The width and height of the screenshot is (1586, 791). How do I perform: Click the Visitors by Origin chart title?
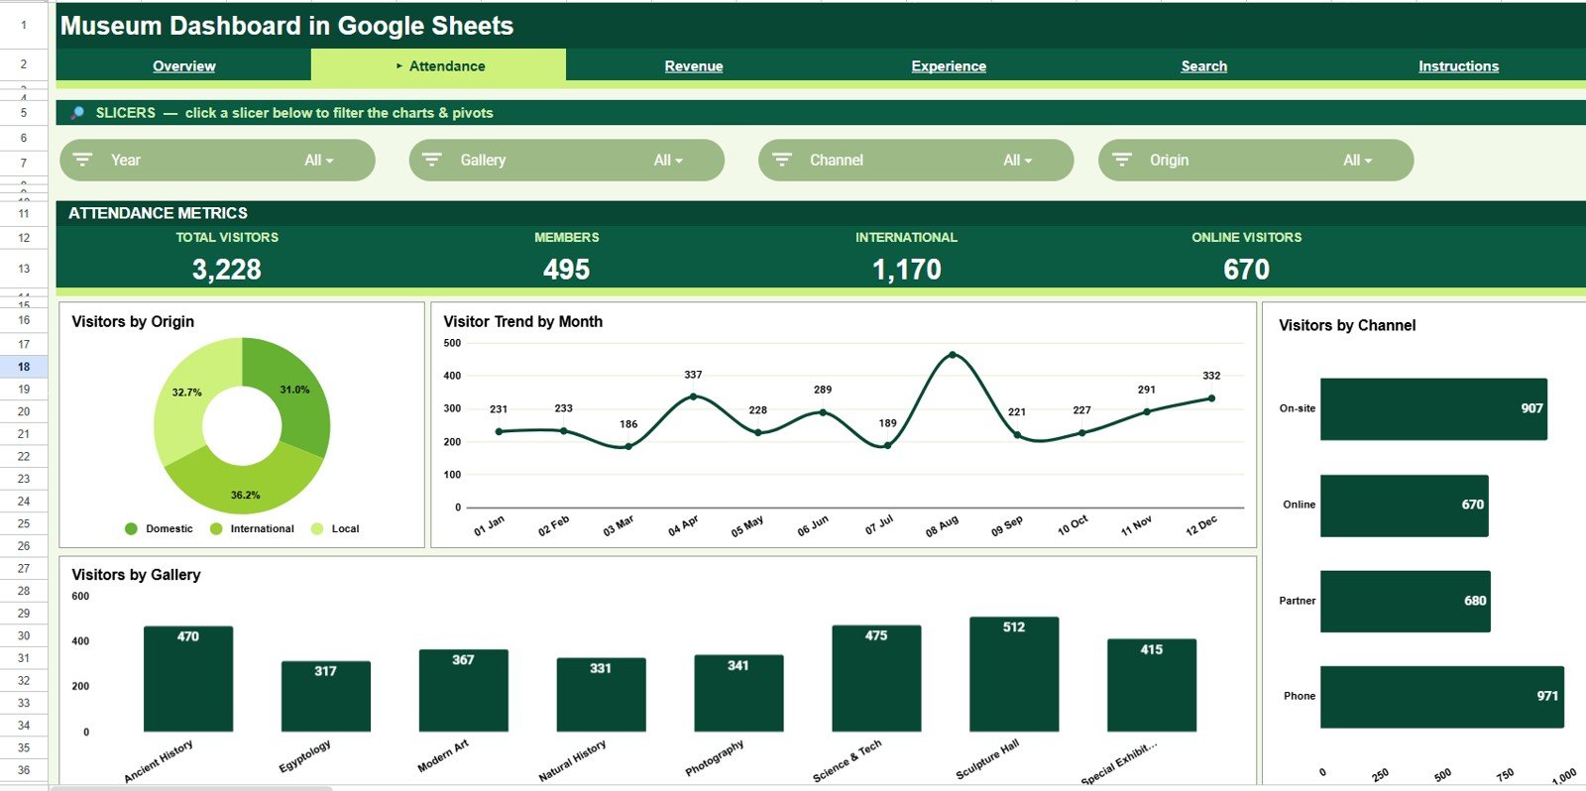133,322
